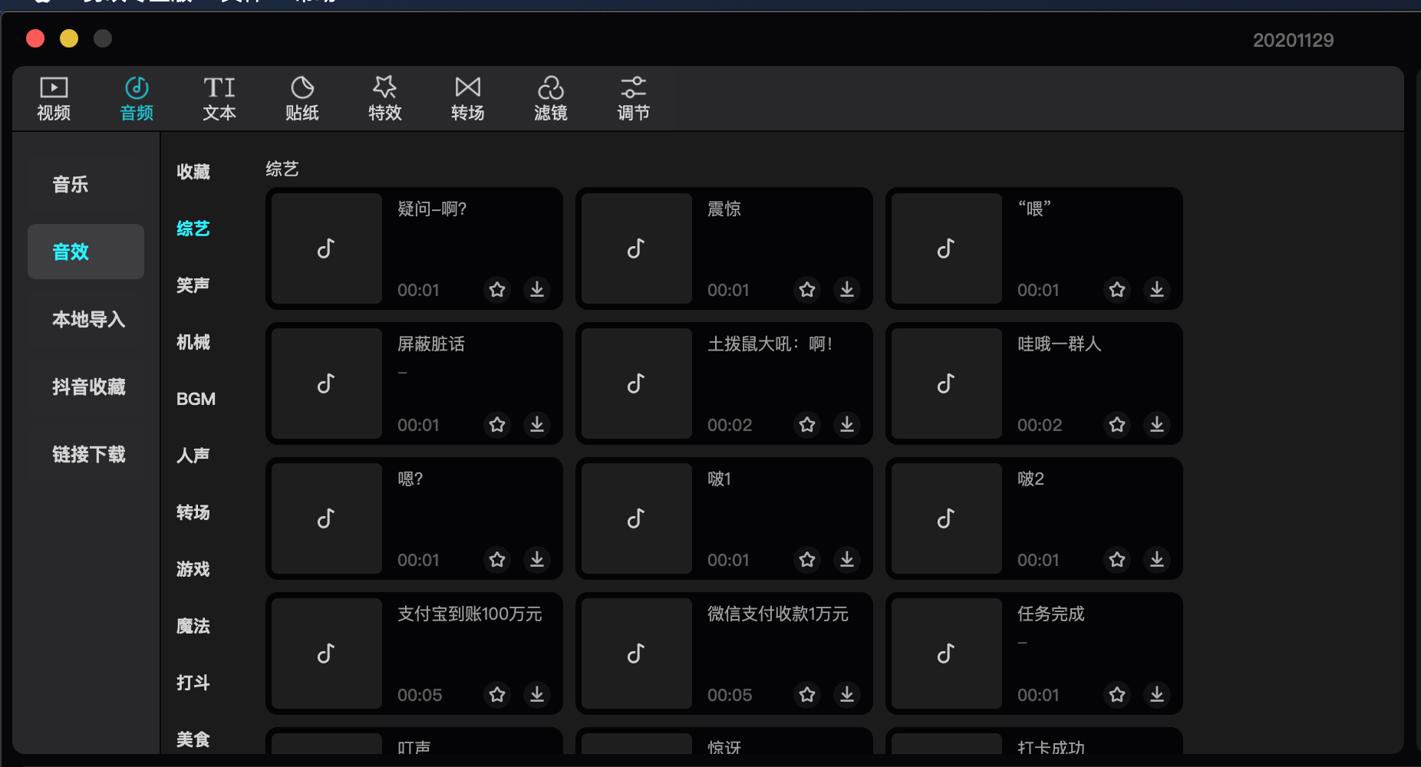Select the 打斗 sound category

click(x=193, y=683)
